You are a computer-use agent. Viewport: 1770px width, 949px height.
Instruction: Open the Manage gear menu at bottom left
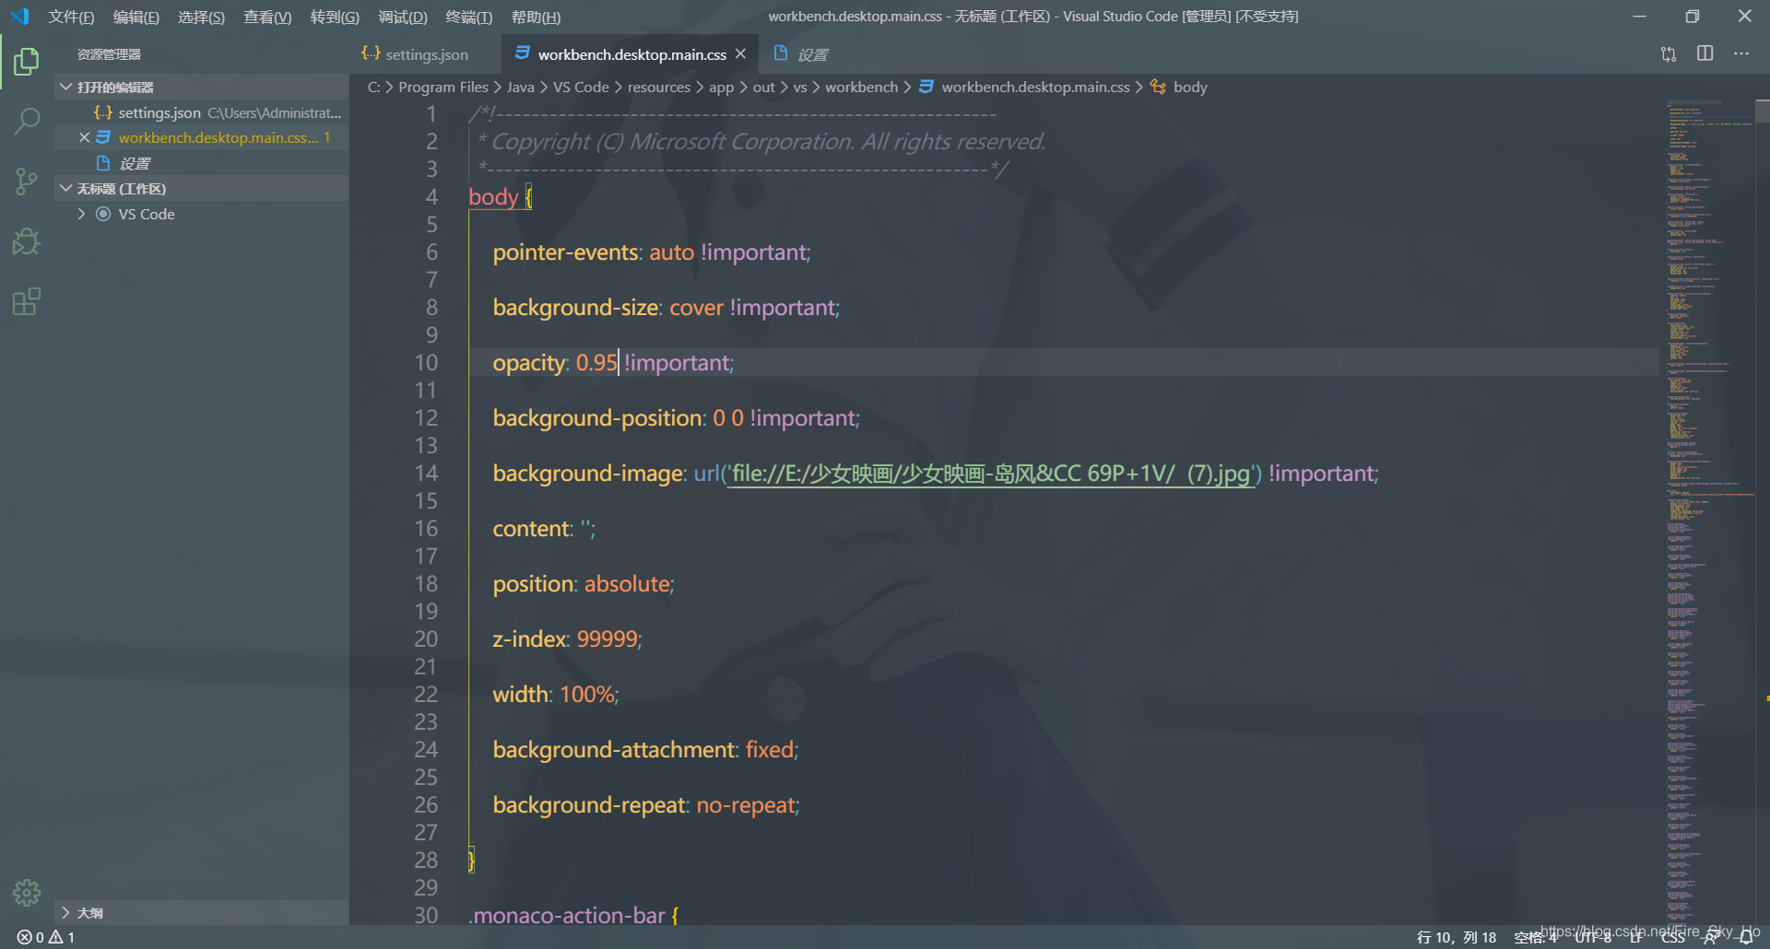click(26, 892)
